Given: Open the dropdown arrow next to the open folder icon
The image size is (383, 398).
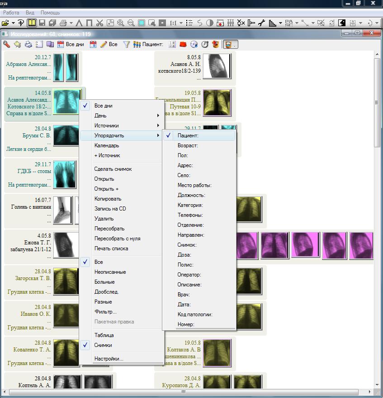Looking at the screenshot, I should point(13,23).
